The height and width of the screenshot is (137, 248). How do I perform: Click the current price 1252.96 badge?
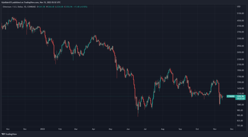click(x=240, y=96)
